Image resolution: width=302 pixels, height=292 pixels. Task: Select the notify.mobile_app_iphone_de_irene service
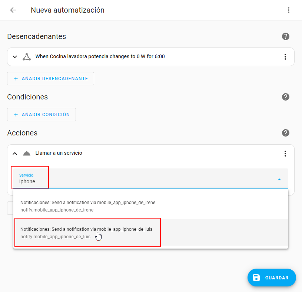88,206
